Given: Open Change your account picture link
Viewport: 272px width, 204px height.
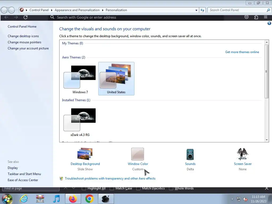Looking at the screenshot, I should pos(28,48).
